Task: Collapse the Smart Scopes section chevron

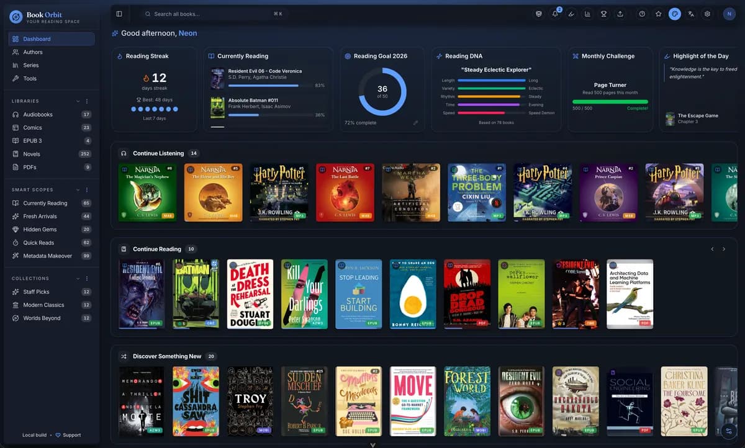Action: (x=78, y=190)
